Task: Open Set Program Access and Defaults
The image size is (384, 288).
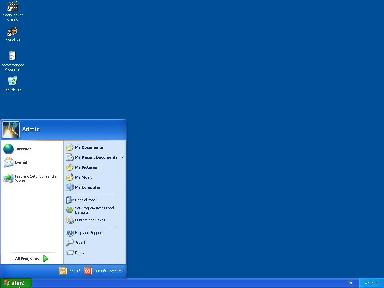Action: tap(95, 210)
